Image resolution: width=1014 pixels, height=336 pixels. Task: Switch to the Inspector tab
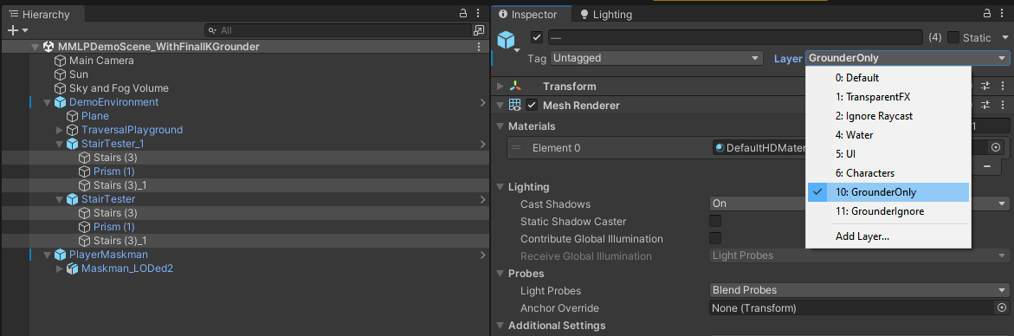532,14
